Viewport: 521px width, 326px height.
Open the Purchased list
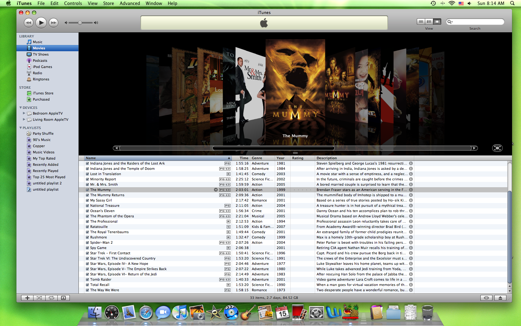[x=41, y=99]
